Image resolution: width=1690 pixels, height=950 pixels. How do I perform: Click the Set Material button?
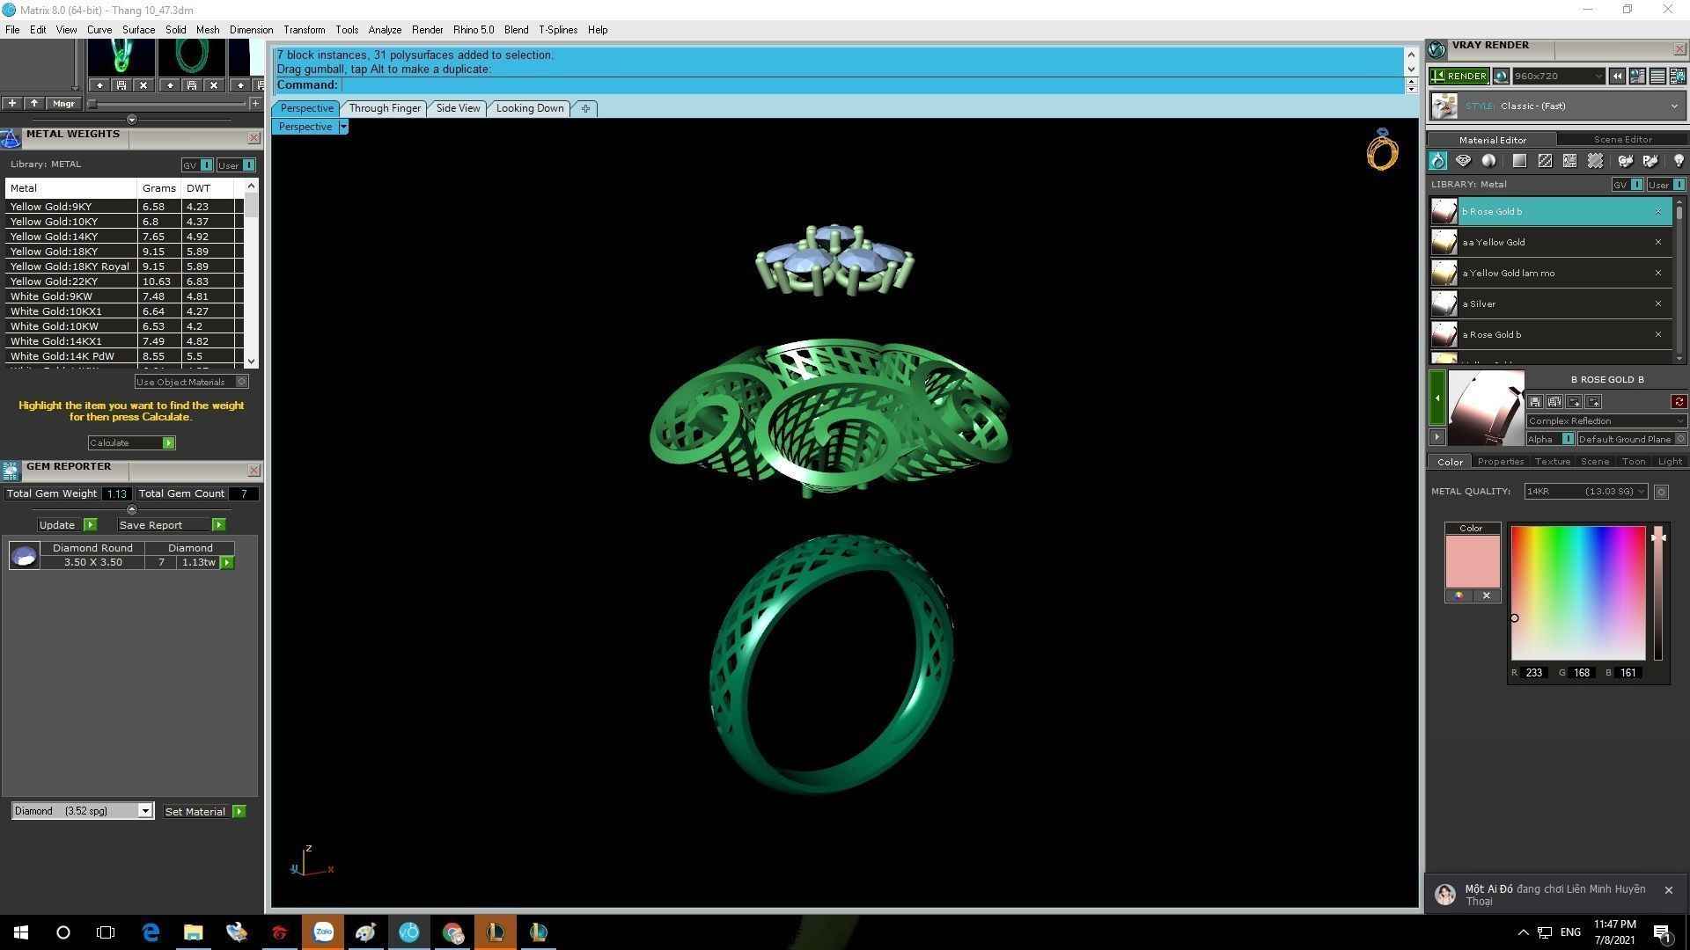tap(204, 812)
